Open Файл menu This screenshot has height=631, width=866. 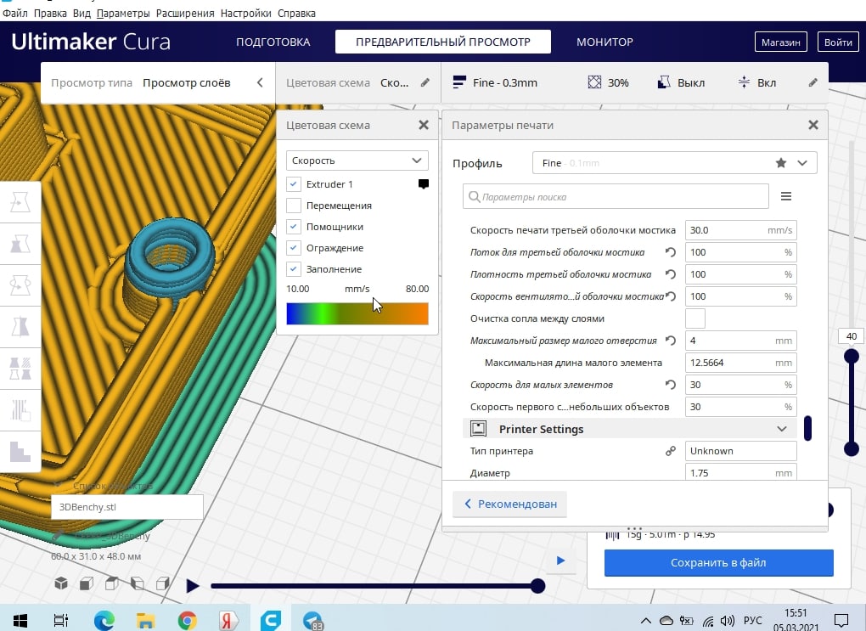coord(15,14)
